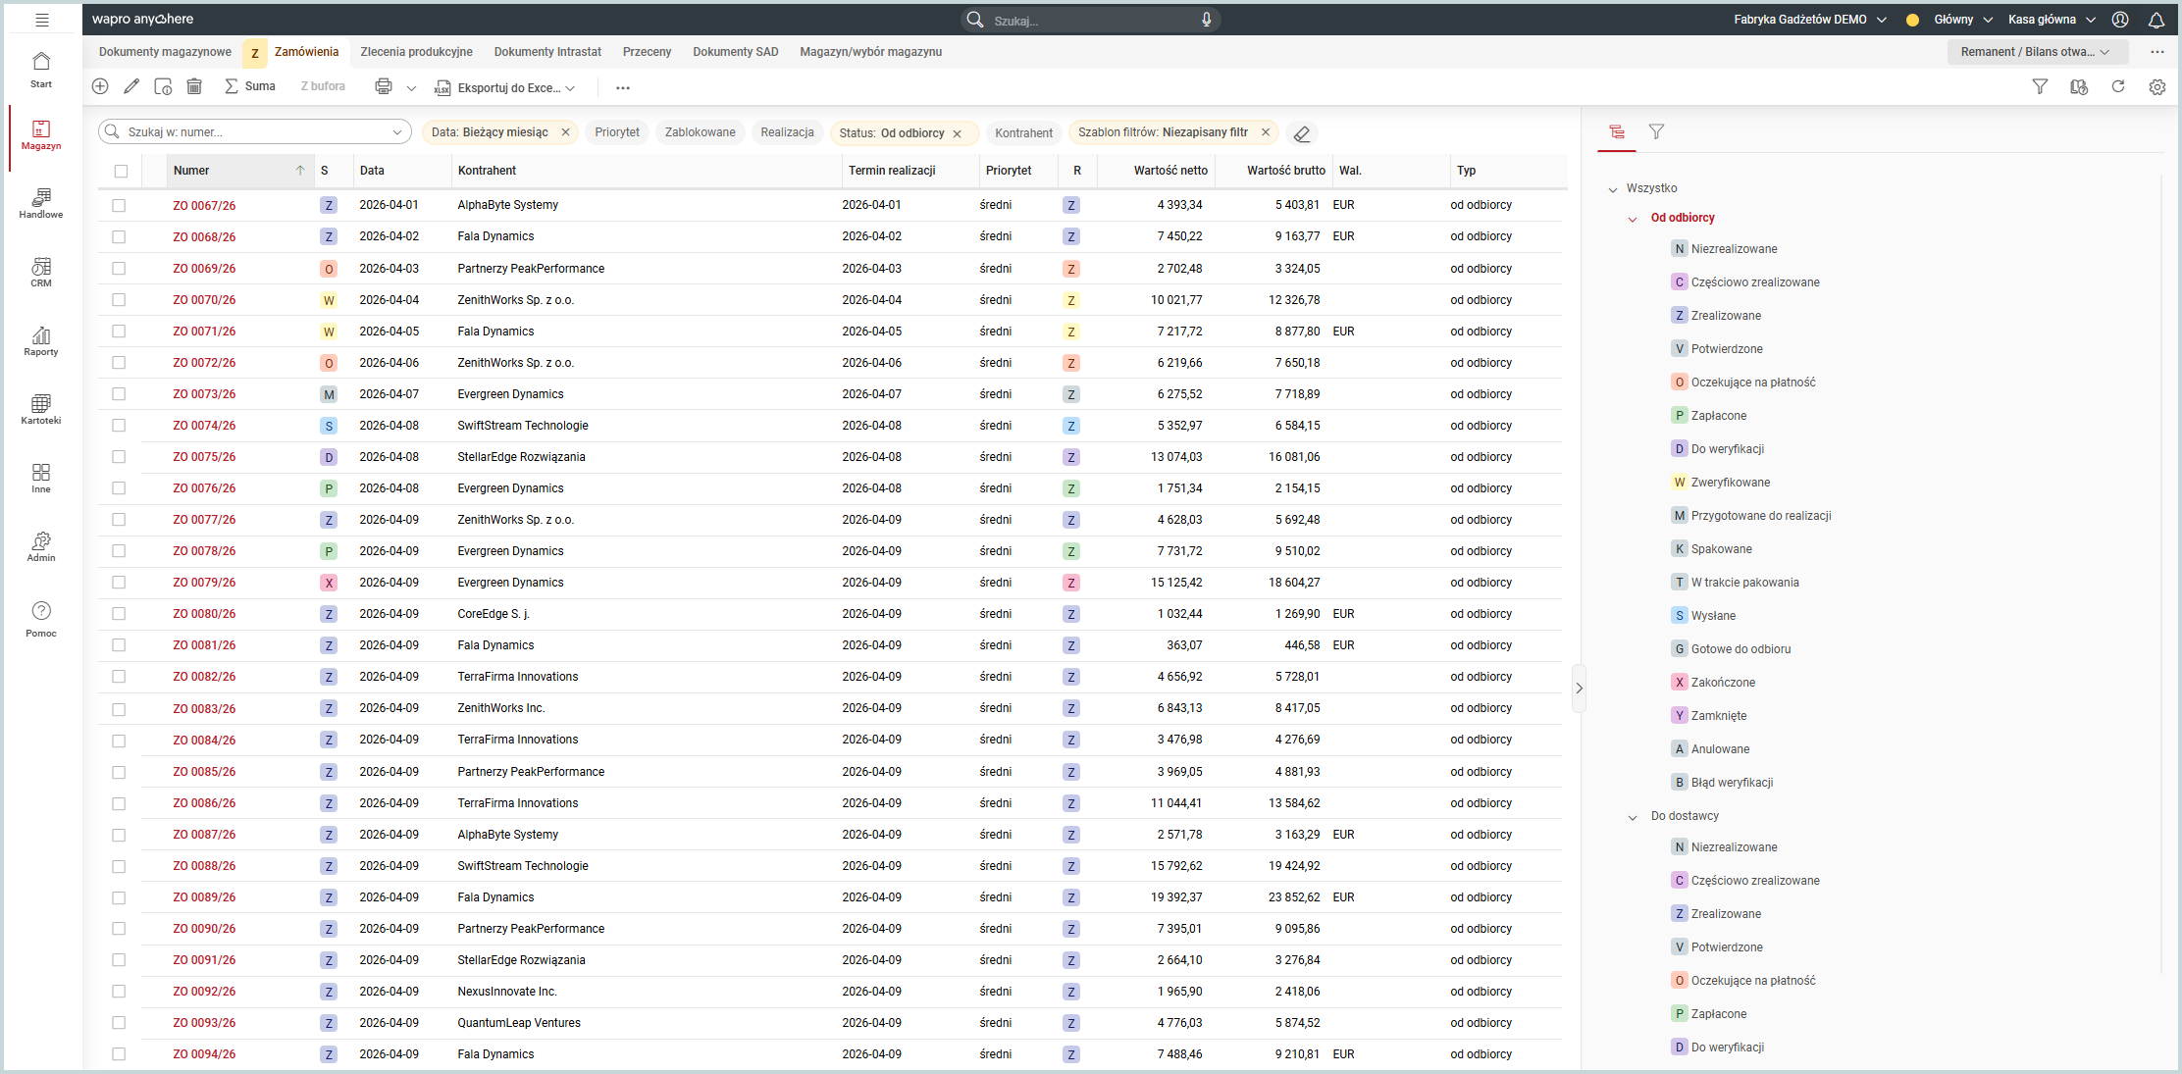The image size is (2182, 1074).
Task: Click the microphone icon in search bar
Action: 1207,20
